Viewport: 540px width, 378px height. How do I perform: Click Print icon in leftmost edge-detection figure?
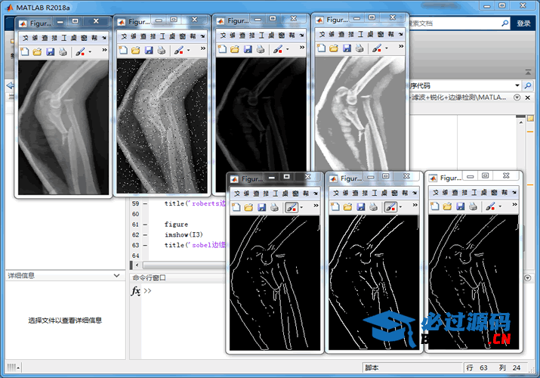coord(273,207)
